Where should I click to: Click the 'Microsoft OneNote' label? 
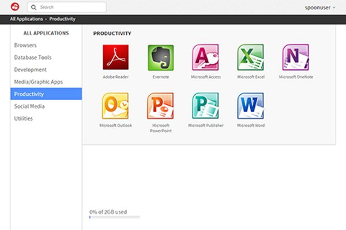(296, 77)
